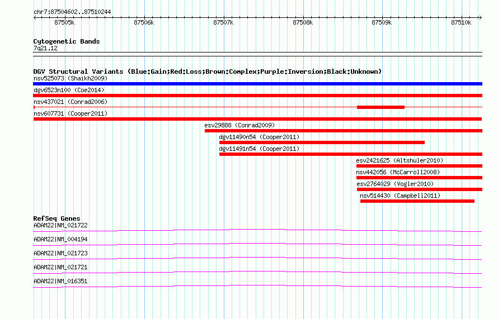Click the Cytogenetic Bands track title
Screen dimensions: 498x319
tap(67, 41)
